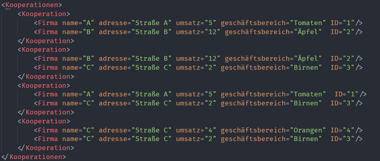Screen dimensions: 380x161
Task: Click "Tomaten" in the first Kooperation block
Action: pyautogui.click(x=308, y=23)
